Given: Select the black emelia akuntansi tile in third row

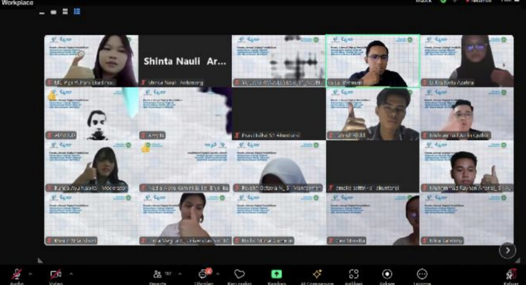Looking at the screenshot, I should point(373,167).
